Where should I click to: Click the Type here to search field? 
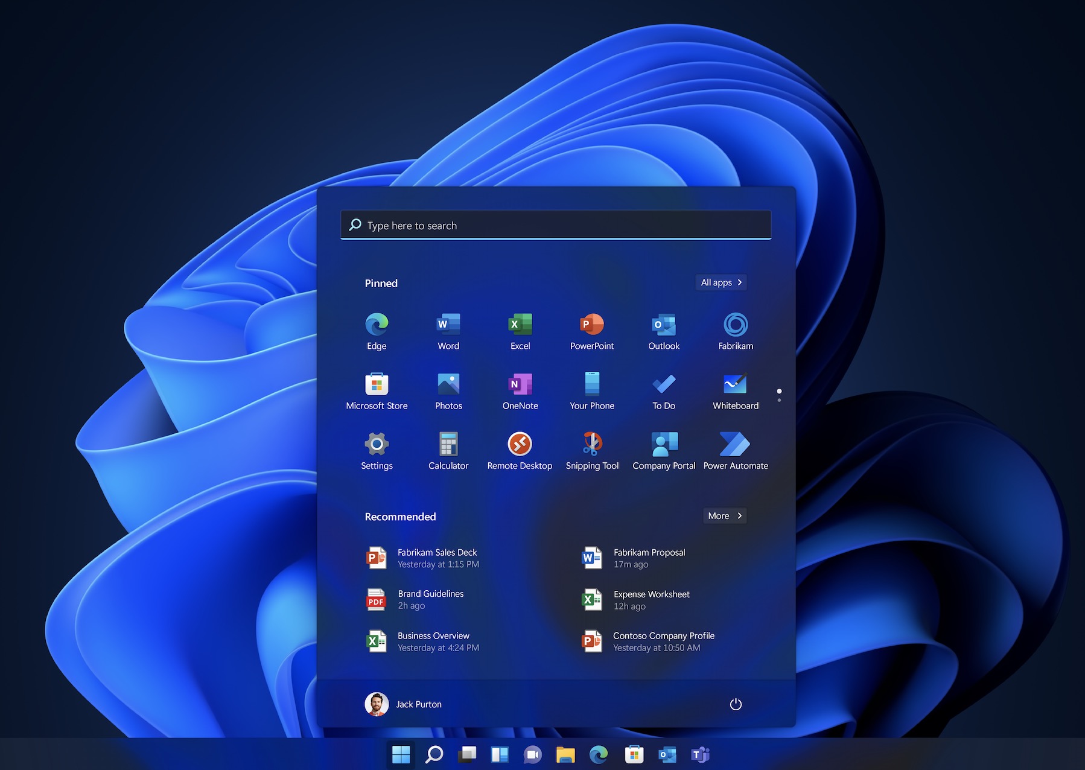pos(555,224)
